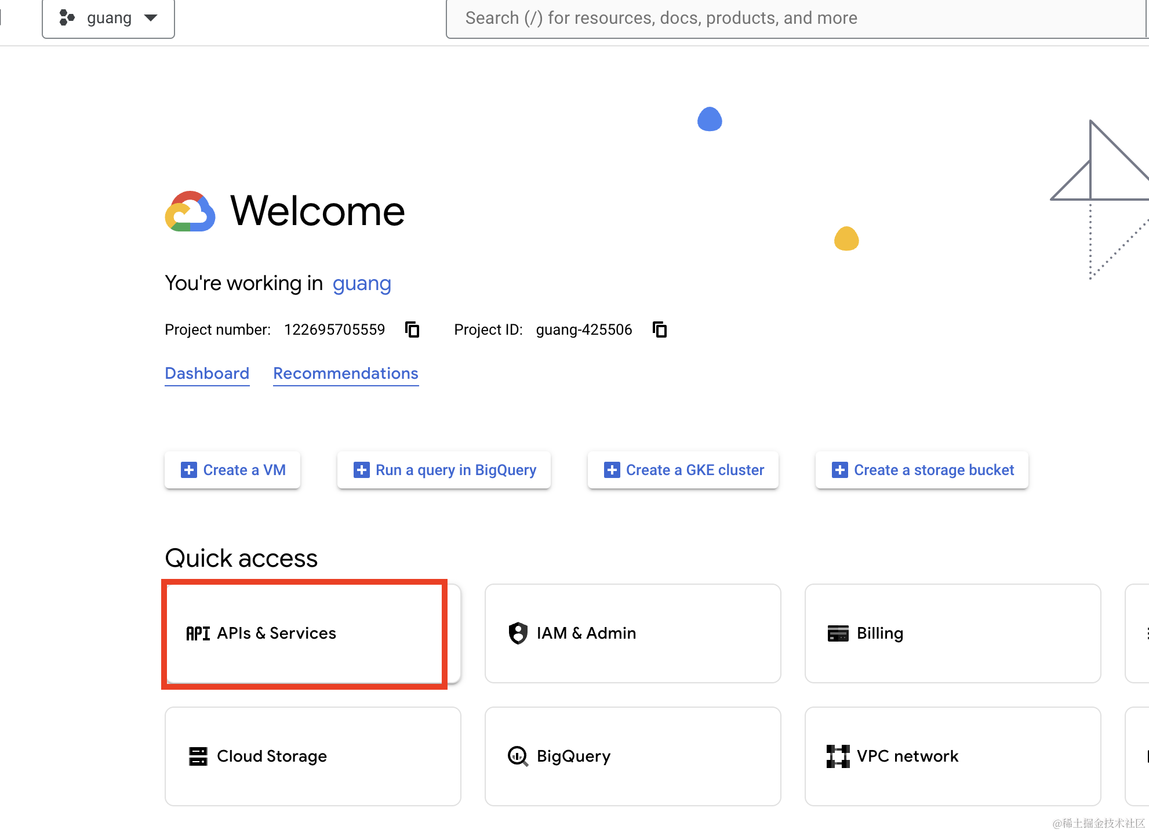Open the guang project name link

coord(362,284)
